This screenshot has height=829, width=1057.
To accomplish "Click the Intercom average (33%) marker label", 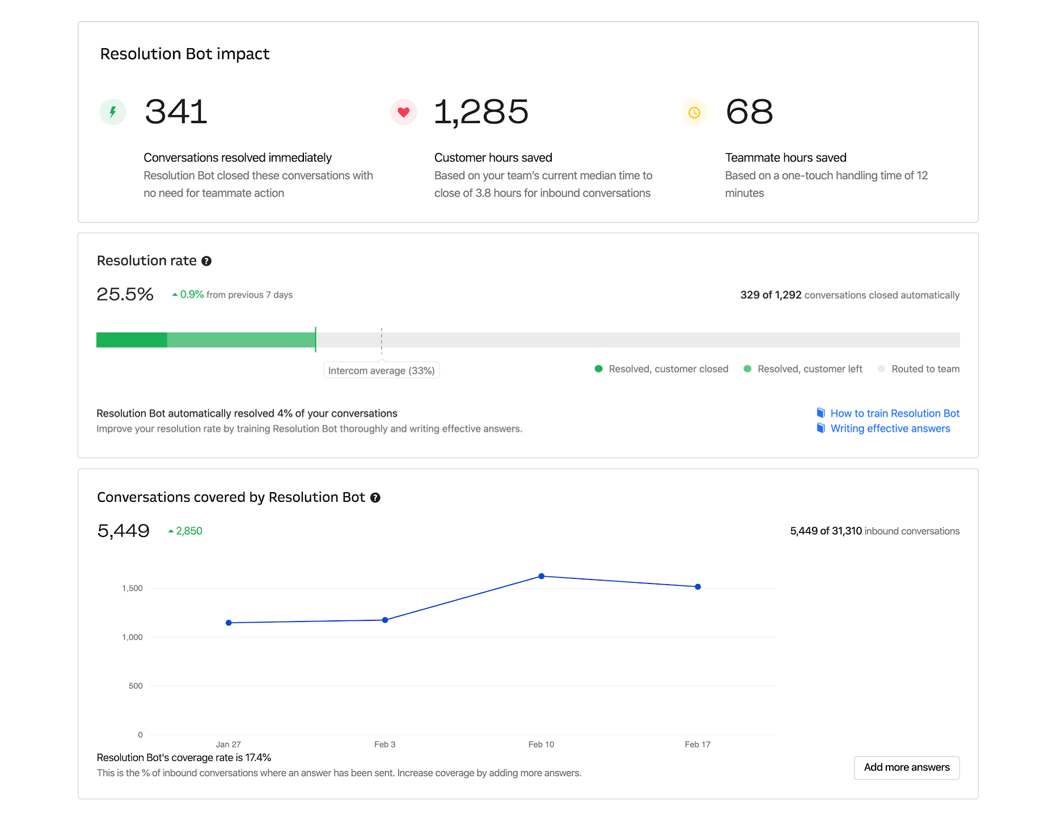I will [x=381, y=371].
